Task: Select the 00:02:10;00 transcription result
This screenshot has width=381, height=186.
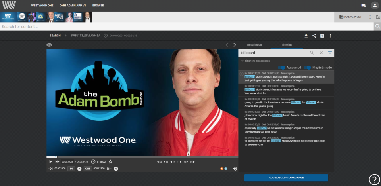Action: point(286,116)
